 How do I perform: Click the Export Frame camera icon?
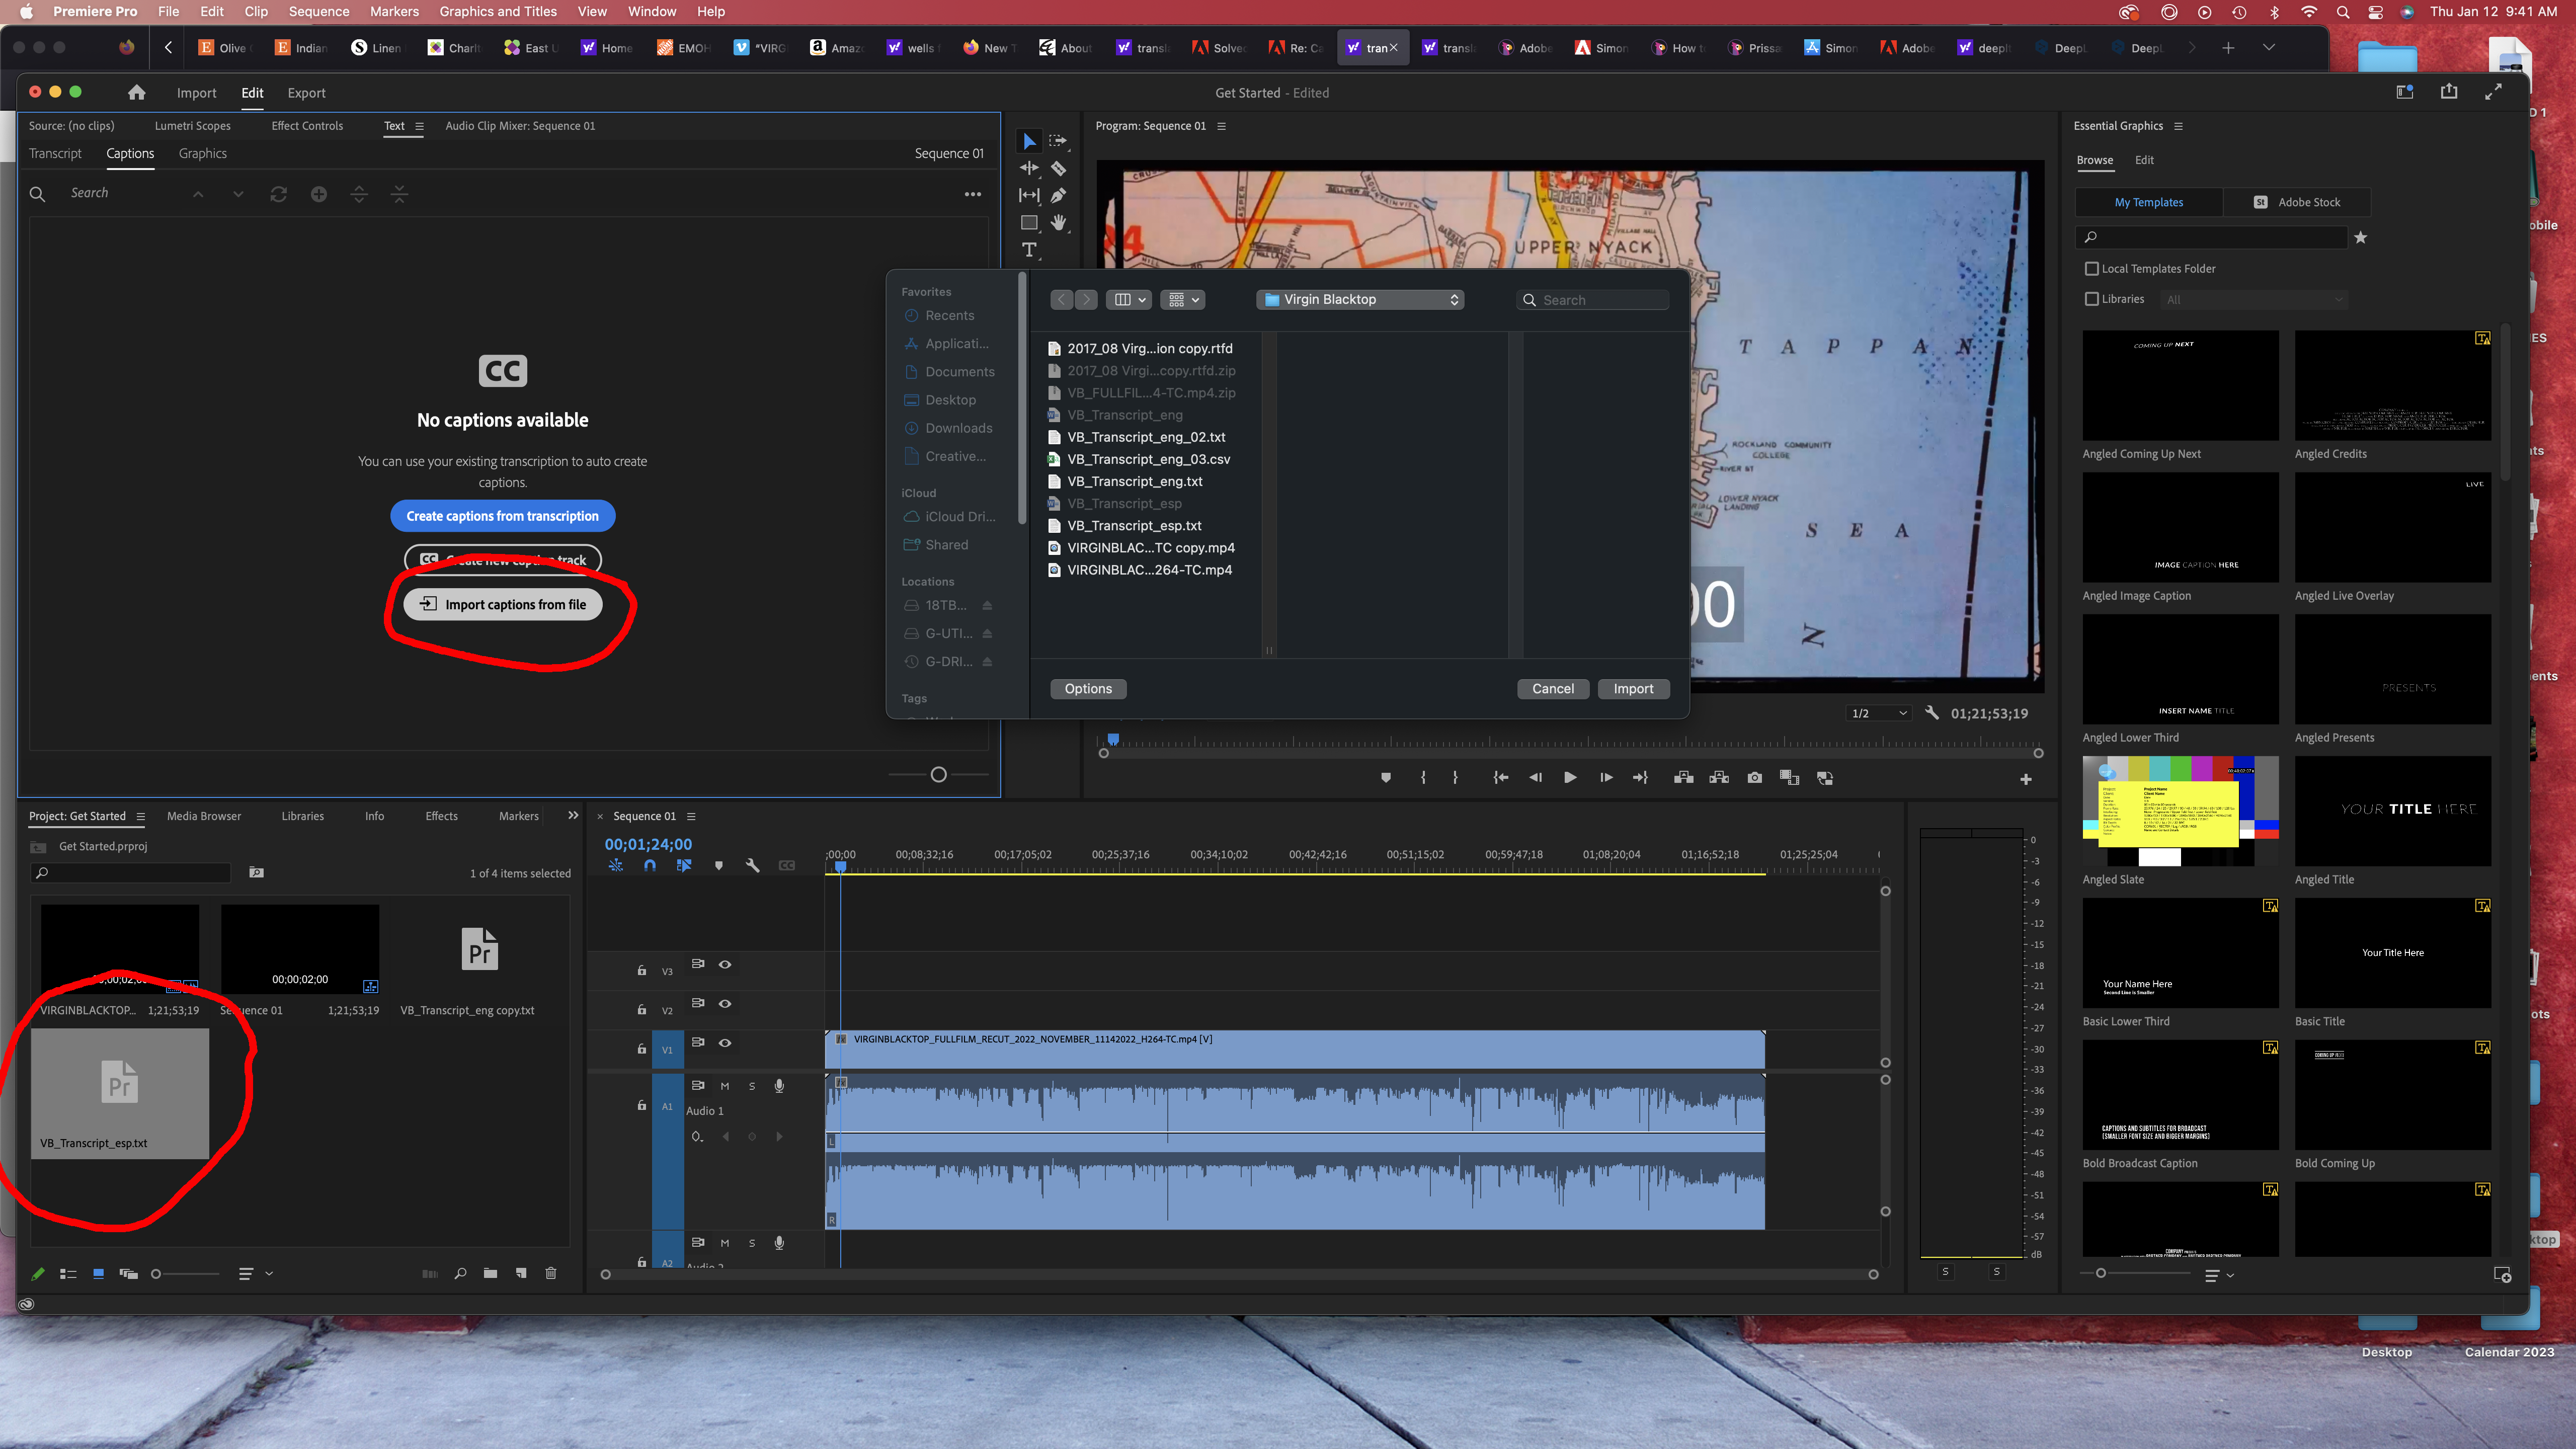click(x=1754, y=778)
